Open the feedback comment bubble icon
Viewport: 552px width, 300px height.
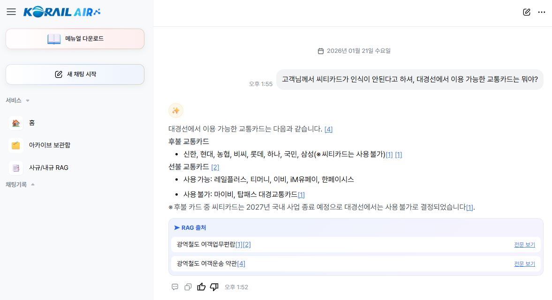click(x=174, y=286)
